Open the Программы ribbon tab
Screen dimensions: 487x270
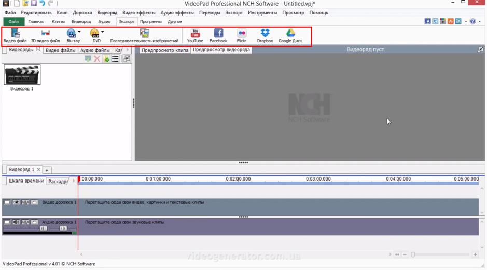(x=150, y=21)
